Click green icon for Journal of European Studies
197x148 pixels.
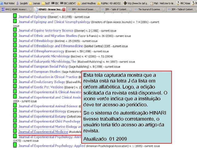(15, 71)
